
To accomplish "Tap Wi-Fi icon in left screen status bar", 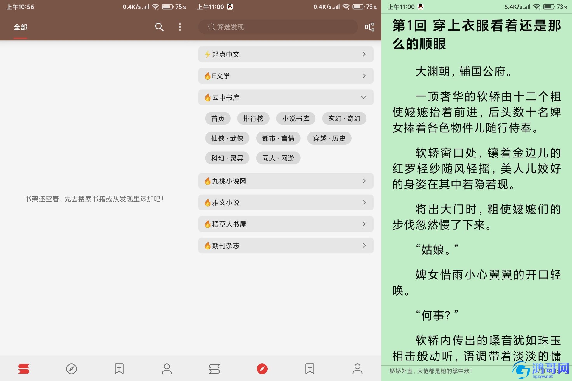I will coord(155,7).
